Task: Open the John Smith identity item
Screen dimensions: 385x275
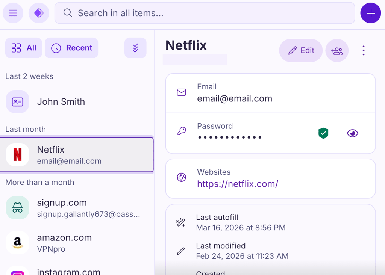Action: pyautogui.click(x=77, y=101)
